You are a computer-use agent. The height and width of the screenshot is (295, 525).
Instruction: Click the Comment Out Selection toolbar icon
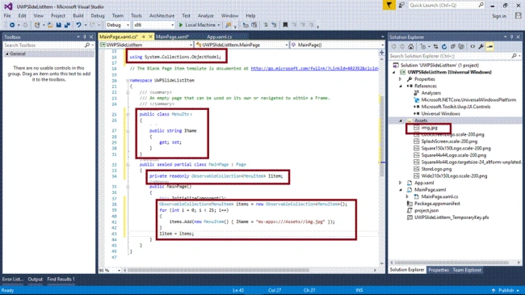click(x=266, y=25)
